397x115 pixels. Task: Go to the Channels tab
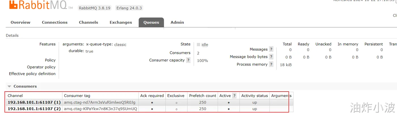coord(88,22)
